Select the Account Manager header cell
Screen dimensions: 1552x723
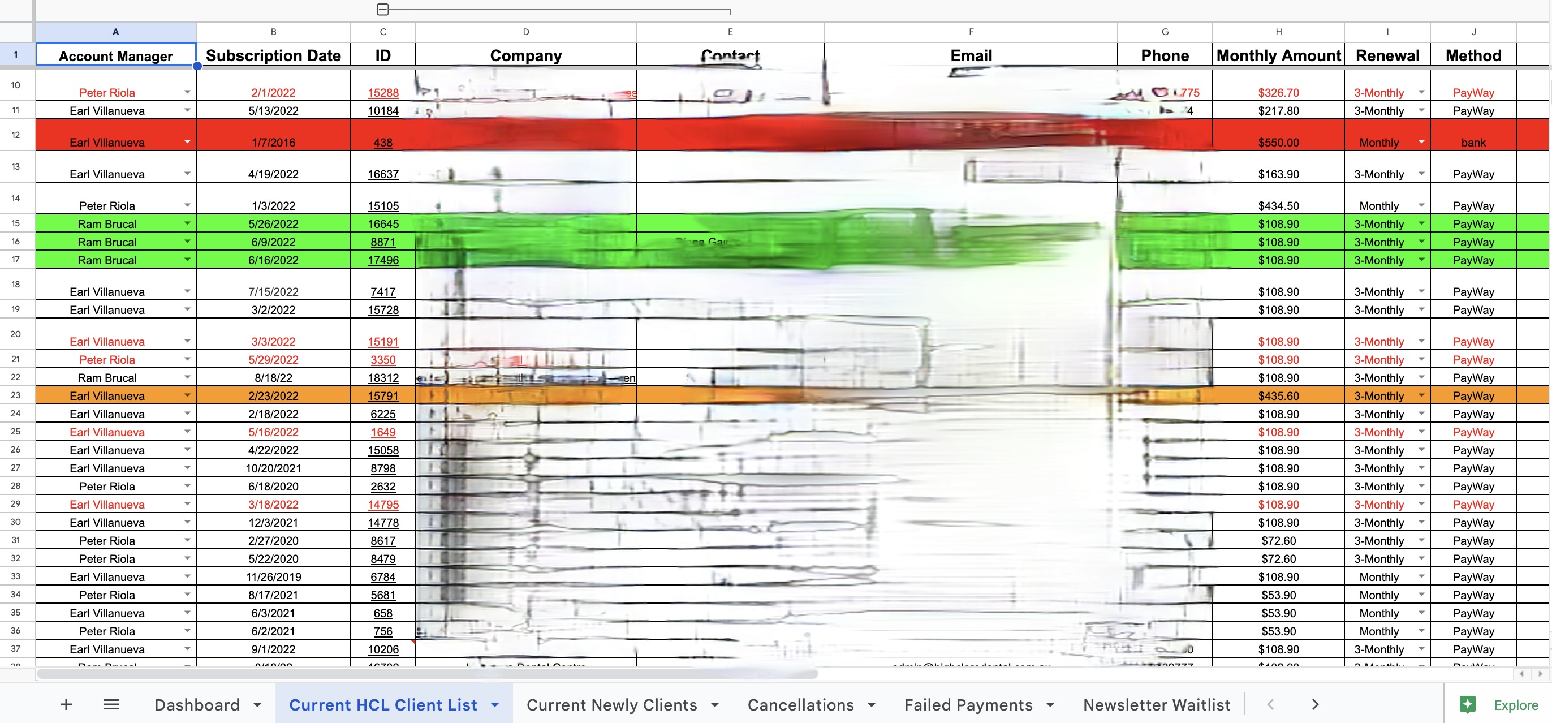tap(116, 55)
